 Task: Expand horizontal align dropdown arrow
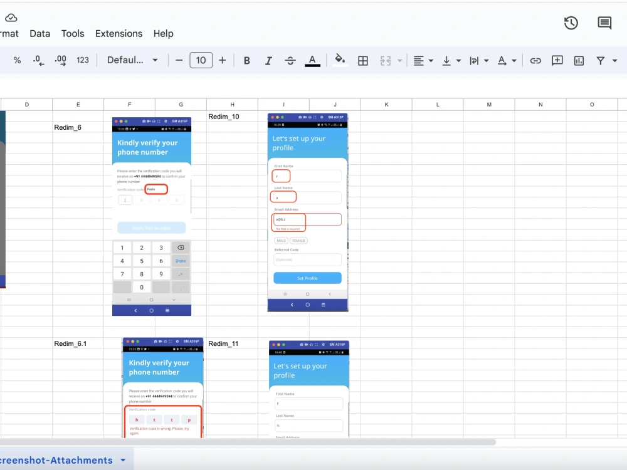pyautogui.click(x=431, y=61)
